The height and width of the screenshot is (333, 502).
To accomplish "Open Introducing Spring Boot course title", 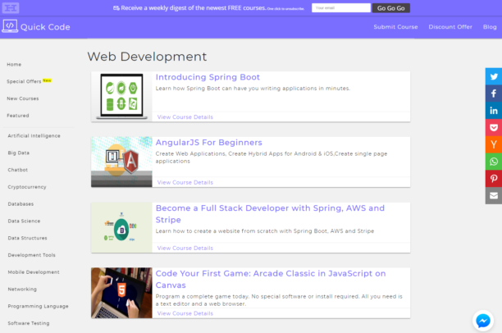I will (x=208, y=77).
